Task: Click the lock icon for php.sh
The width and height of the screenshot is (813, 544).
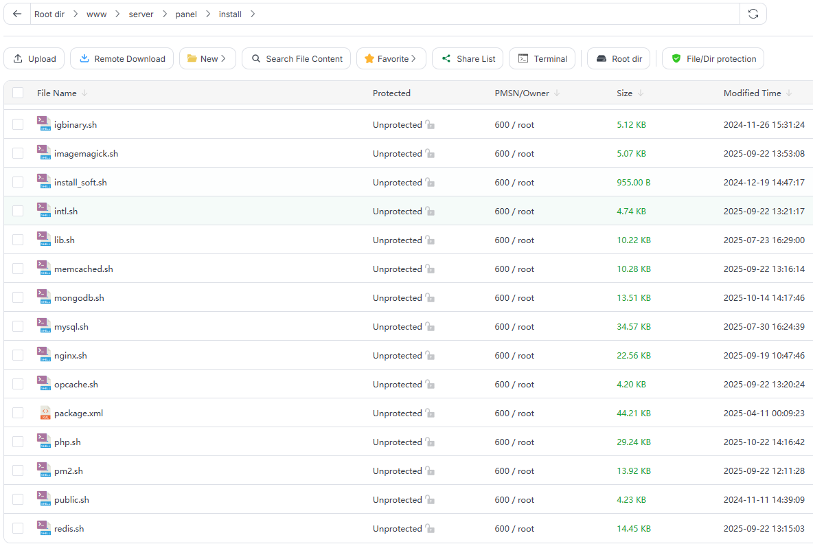Action: coord(430,442)
